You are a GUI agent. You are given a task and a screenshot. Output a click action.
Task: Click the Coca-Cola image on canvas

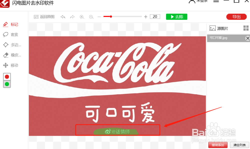click(117, 86)
